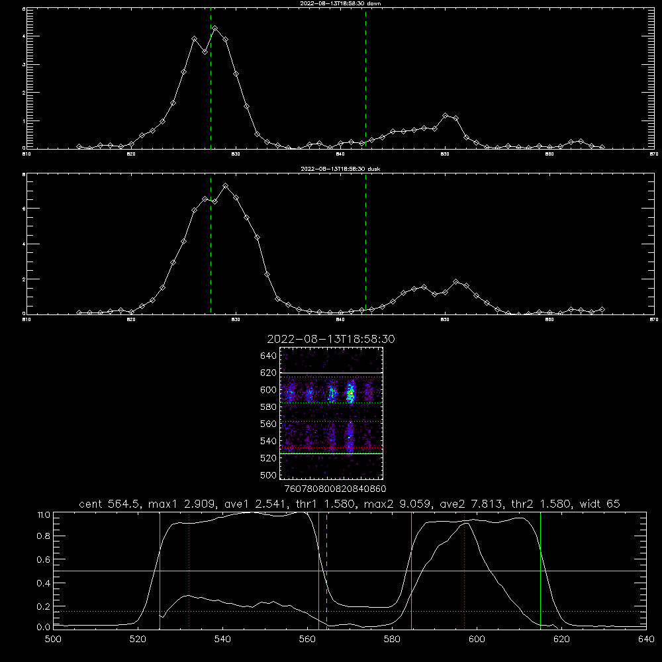This screenshot has width=662, height=662.
Task: Select the 'ave1 2.541' value
Action: pyautogui.click(x=257, y=504)
